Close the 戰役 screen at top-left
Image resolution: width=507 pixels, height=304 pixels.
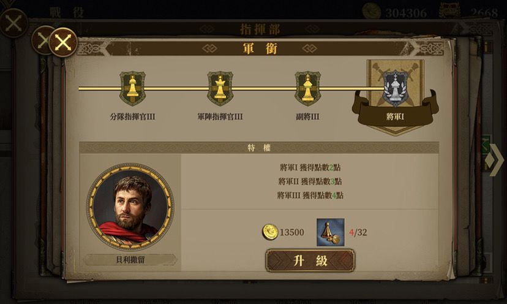13,23
